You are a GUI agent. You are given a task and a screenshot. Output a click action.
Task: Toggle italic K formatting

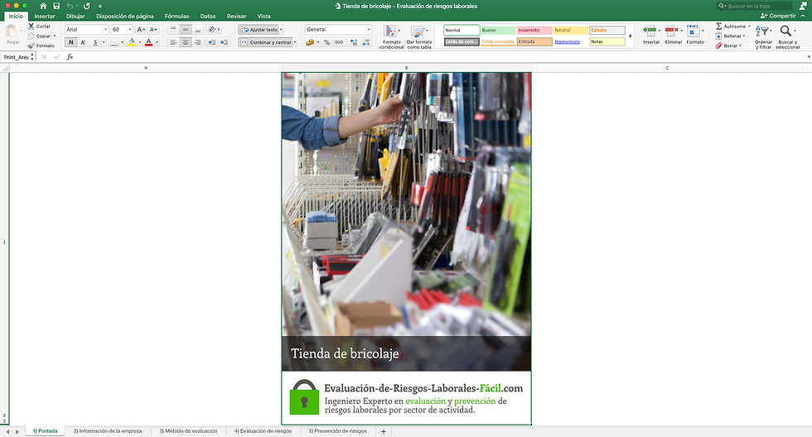click(83, 42)
